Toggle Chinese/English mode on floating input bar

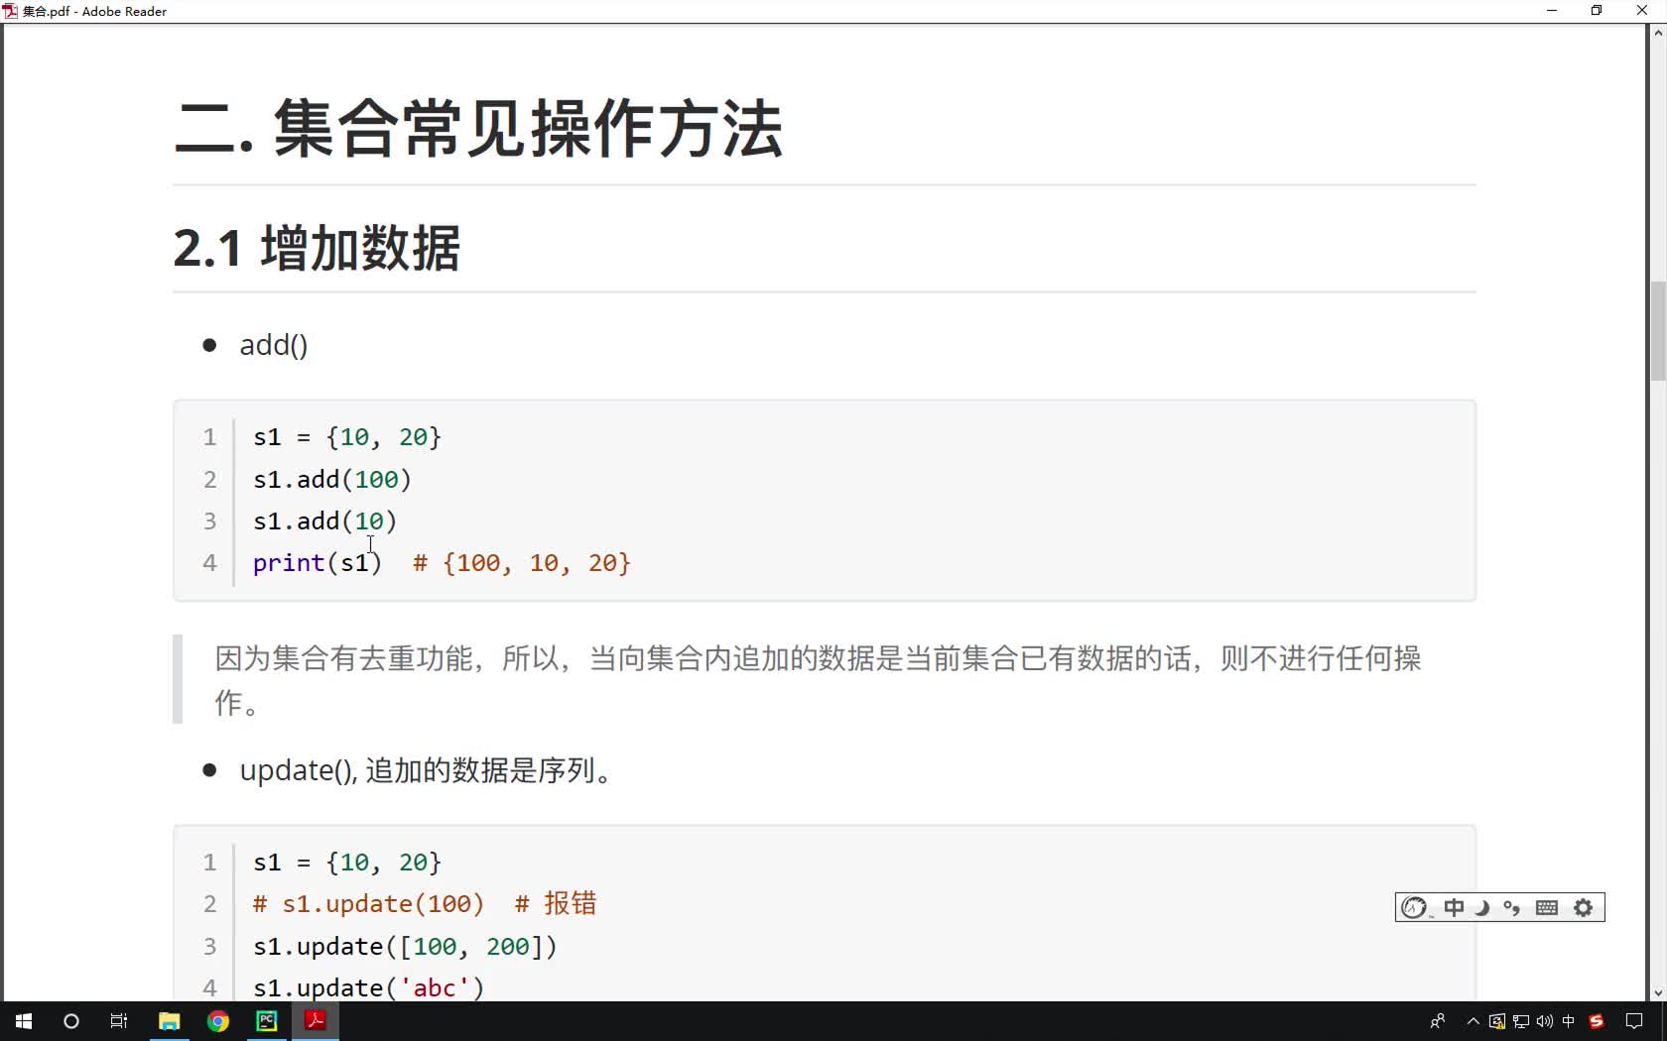pos(1454,907)
